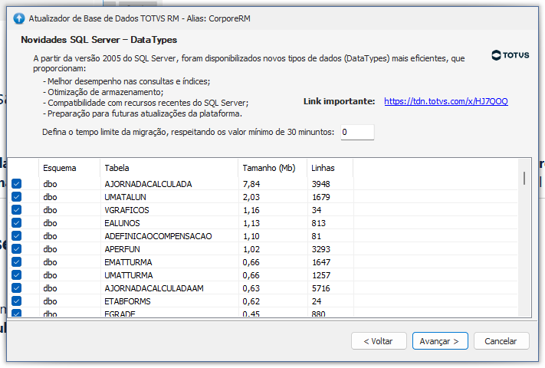This screenshot has height=368, width=545.
Task: Sort by Tamanho (Mb) column header
Action: click(x=268, y=168)
